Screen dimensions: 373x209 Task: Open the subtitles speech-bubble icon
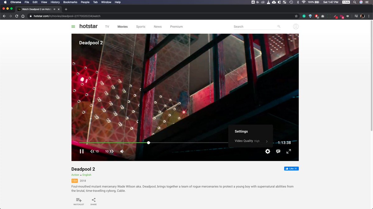278,151
